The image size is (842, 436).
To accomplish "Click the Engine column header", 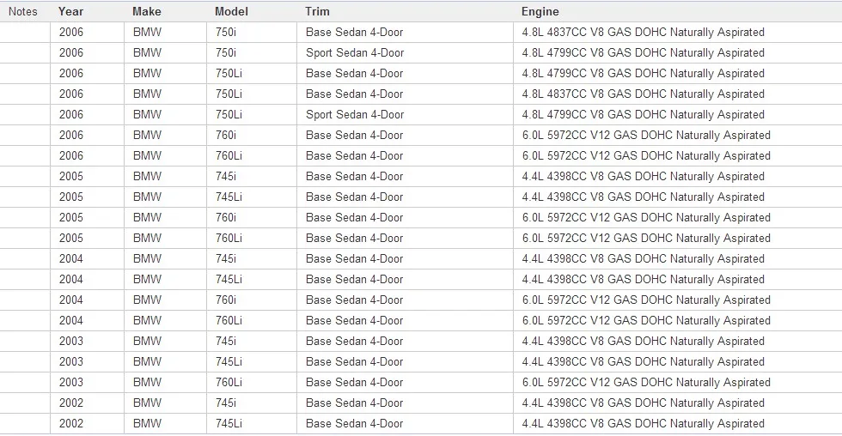I will pos(678,11).
